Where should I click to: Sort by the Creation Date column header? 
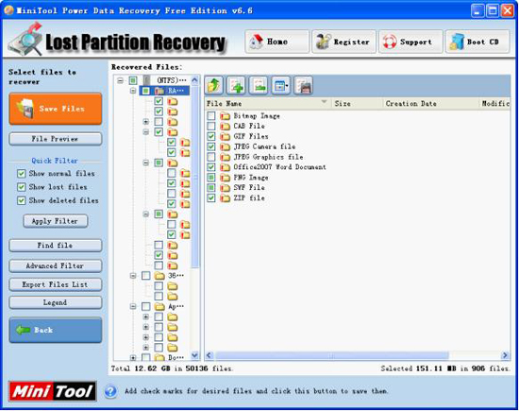430,104
